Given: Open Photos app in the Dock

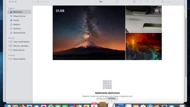Looking at the screenshot, I should (x=86, y=106).
